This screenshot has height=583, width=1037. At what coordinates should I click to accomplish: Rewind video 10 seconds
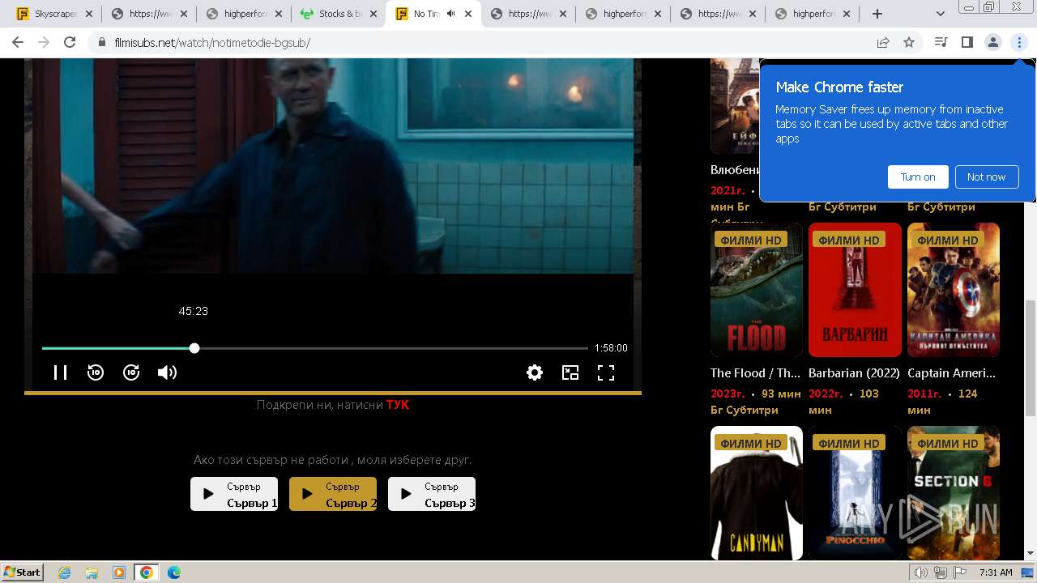[96, 372]
